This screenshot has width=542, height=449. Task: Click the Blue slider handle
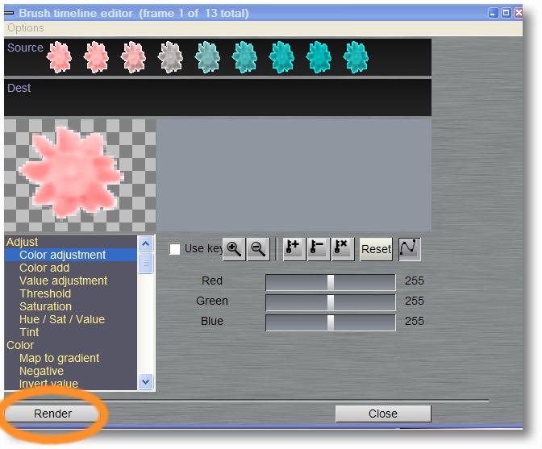330,322
